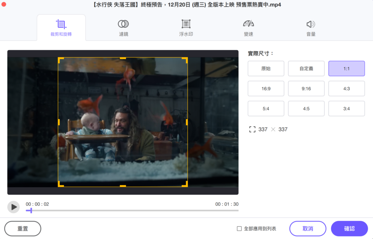Confirm with the 確認 button

pos(349,228)
